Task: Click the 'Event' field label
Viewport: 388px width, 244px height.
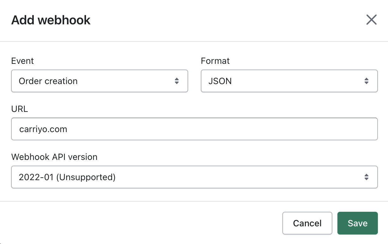Action: [22, 61]
